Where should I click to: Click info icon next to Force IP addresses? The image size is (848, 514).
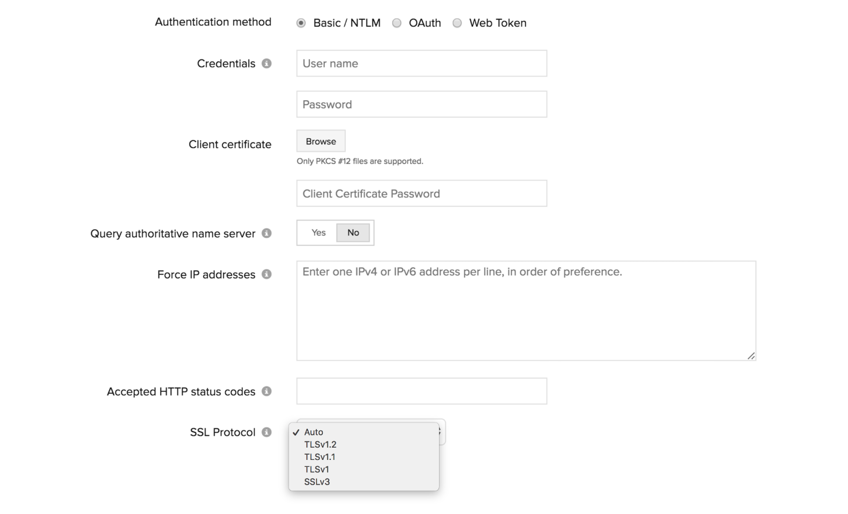tap(267, 274)
